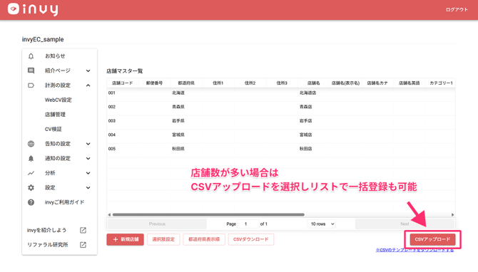Open WebCV設定 submenu item
The width and height of the screenshot is (478, 272).
59,100
